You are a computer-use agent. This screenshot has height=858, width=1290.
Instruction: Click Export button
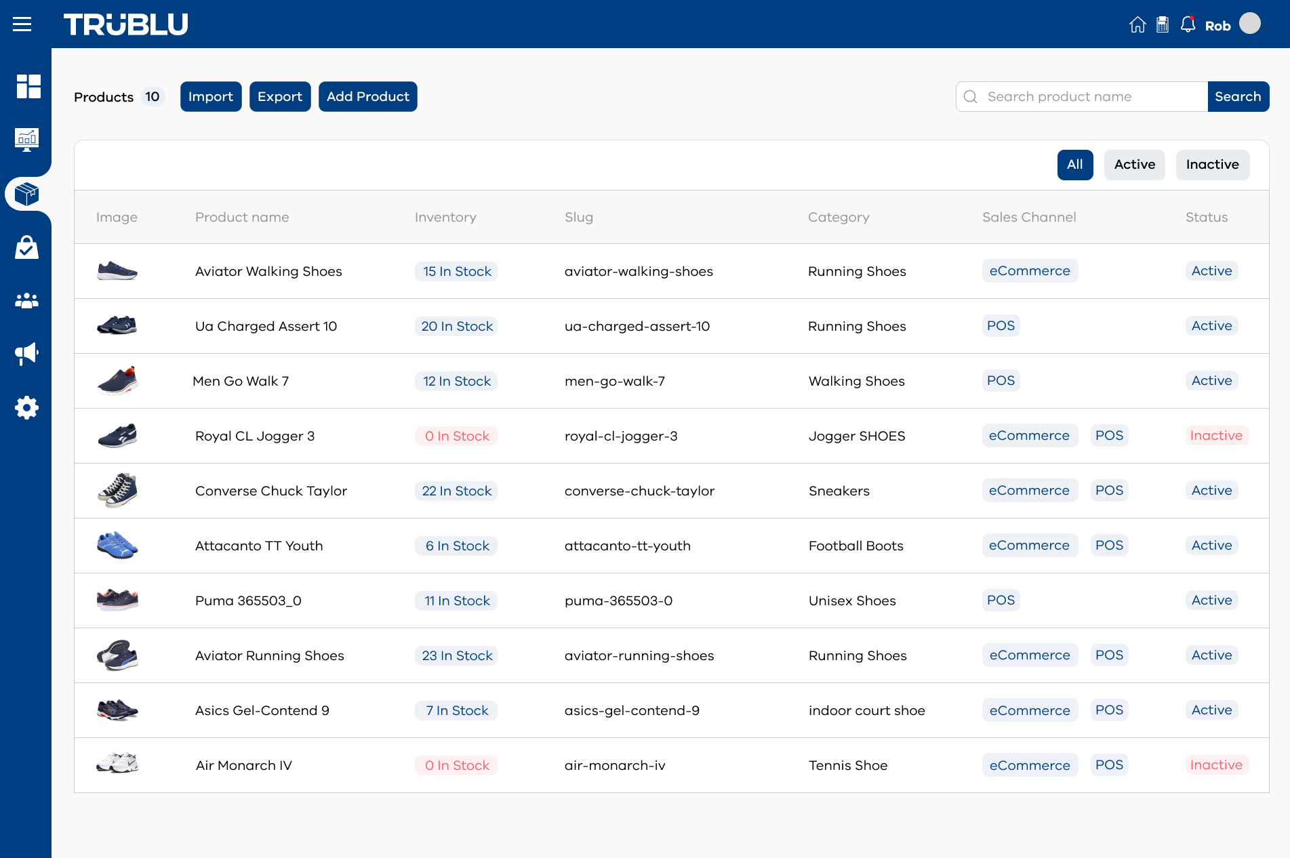point(280,97)
